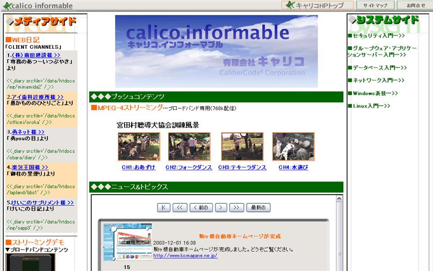This screenshot has width=433, height=271.
Task: Click the ストリーミングデモ heading
Action: [35, 243]
